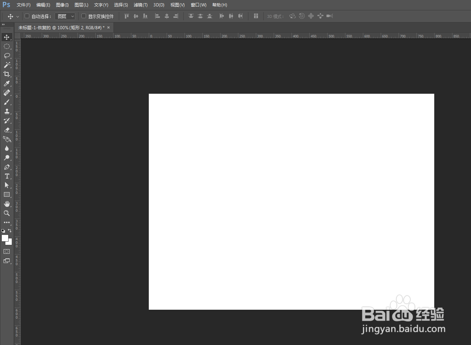Click the Photoshop Ps logo icon
Screen dimensions: 471x345
tap(6, 5)
